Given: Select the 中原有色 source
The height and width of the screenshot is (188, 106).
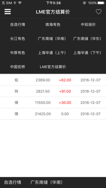Looking at the screenshot, I should coord(18,53).
